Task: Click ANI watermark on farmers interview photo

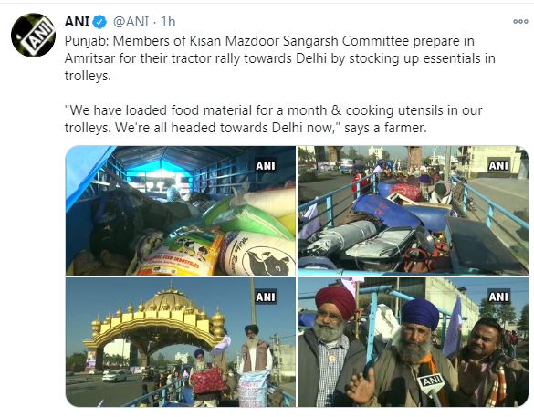Action: [x=498, y=297]
